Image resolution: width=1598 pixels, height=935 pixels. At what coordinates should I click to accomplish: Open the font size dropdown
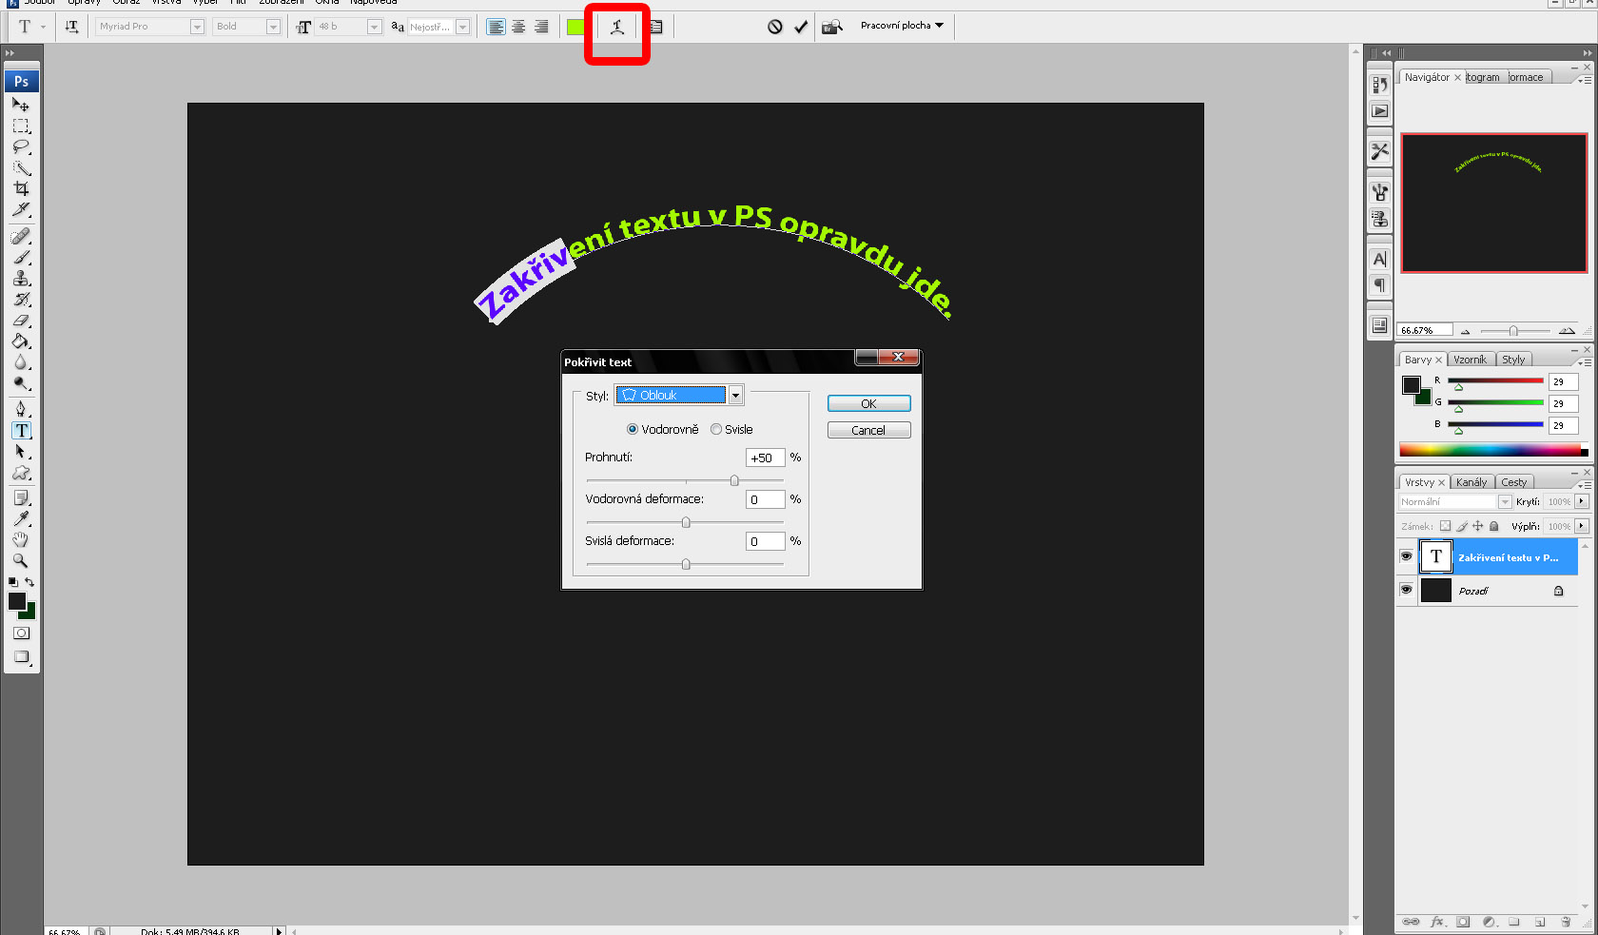point(374,27)
